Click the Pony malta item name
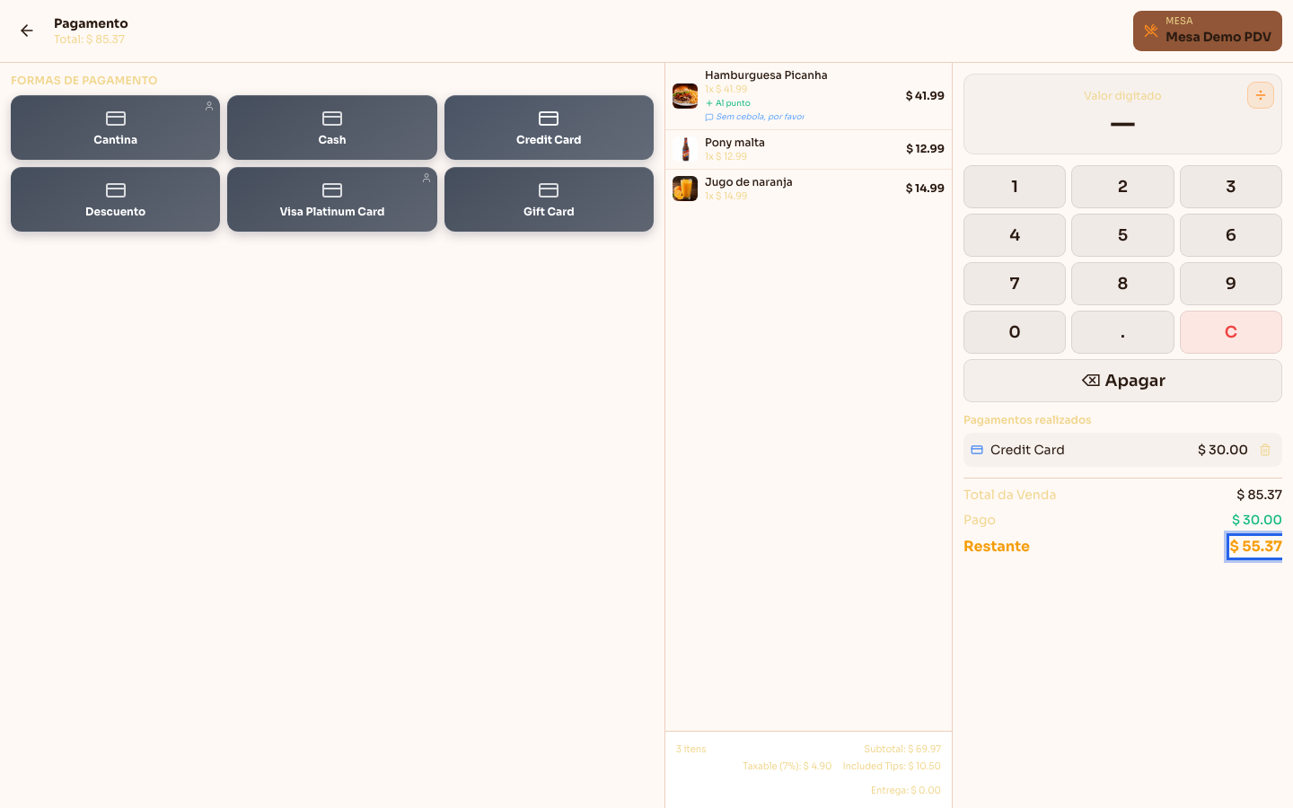This screenshot has height=808, width=1293. [734, 143]
